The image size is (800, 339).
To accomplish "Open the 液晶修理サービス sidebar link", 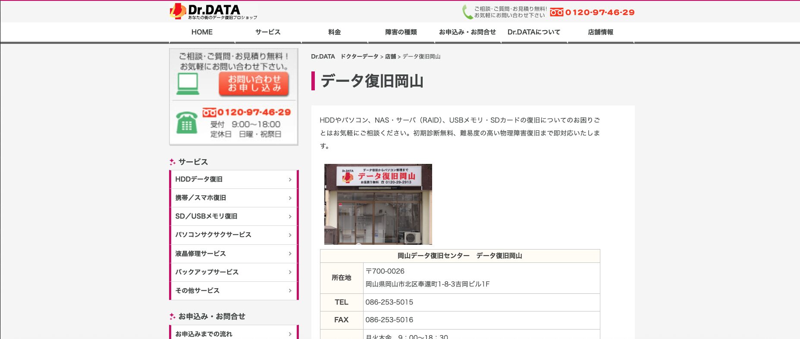I will point(234,254).
